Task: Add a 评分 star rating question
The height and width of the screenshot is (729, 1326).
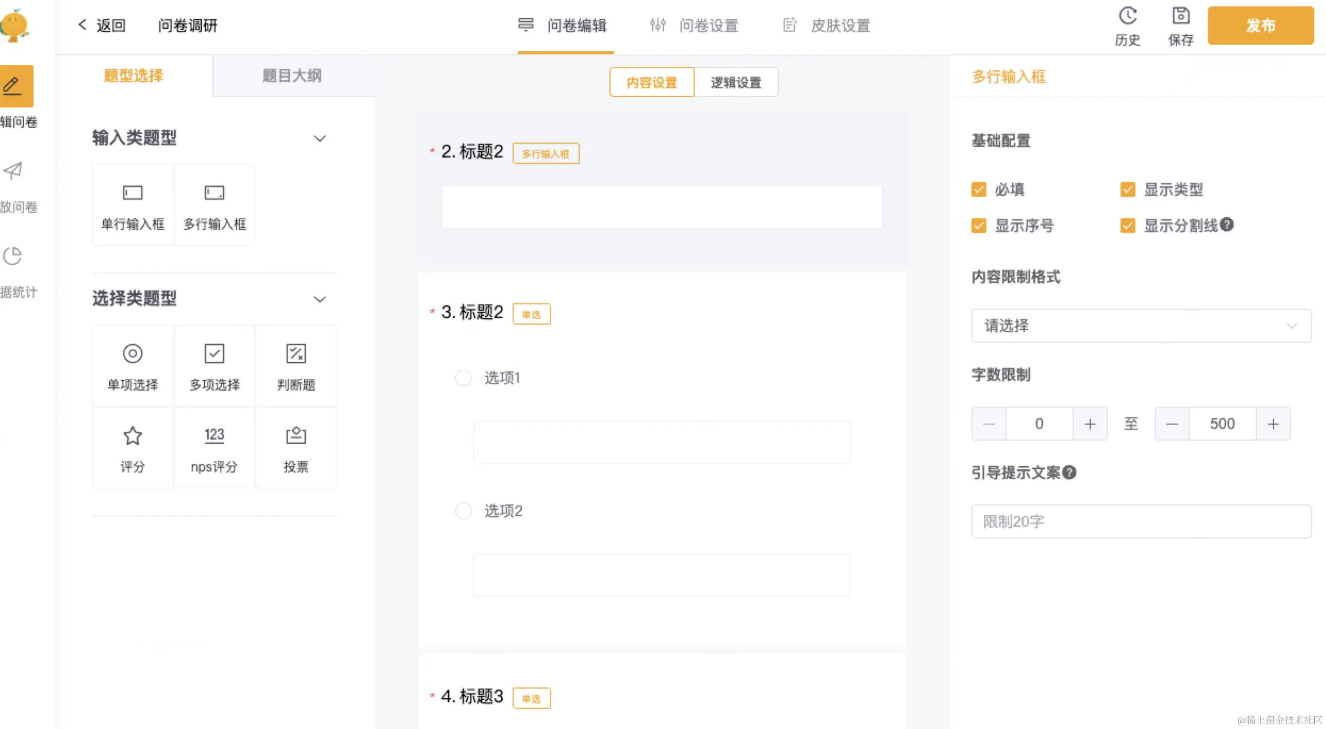Action: [x=133, y=448]
